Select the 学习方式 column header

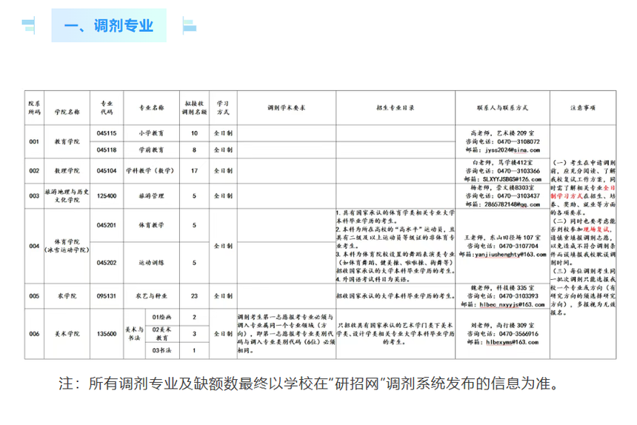(x=223, y=107)
